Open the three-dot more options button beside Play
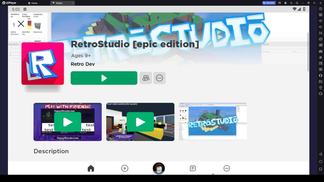Screen dimensions: 324x182 (x=159, y=78)
